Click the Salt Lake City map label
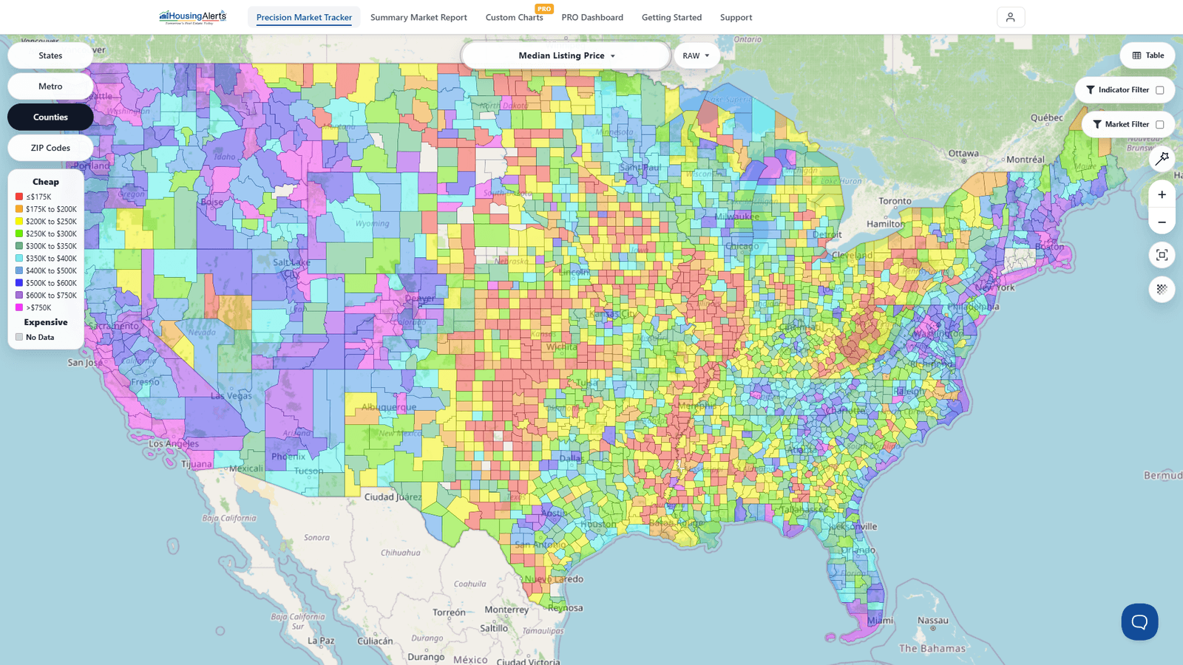Viewport: 1183px width, 665px height. [291, 267]
